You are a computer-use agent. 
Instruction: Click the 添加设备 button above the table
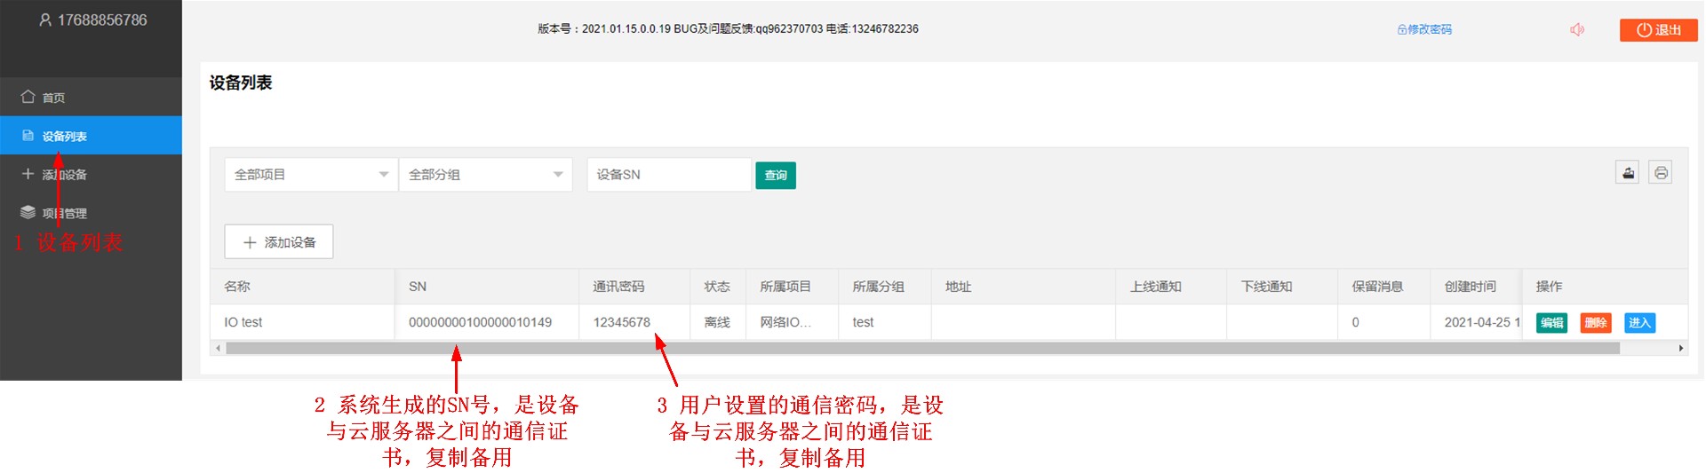(279, 242)
